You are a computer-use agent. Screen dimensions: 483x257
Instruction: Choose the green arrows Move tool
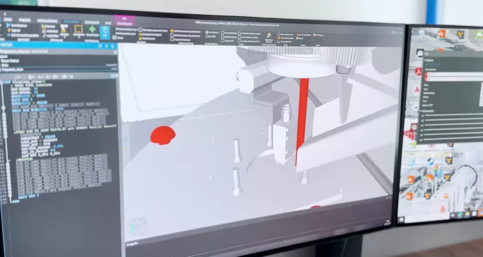pos(91,29)
